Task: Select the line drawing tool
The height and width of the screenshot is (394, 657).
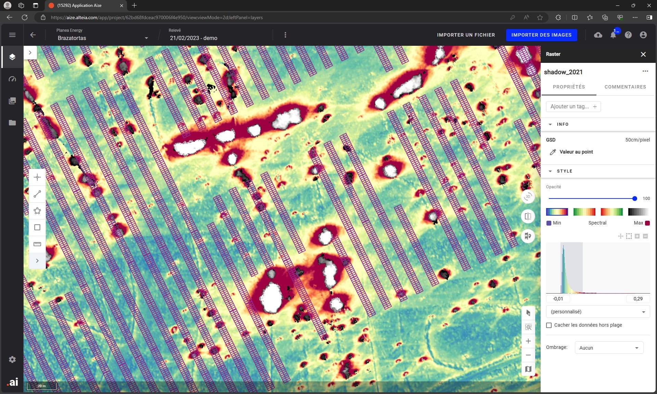Action: pos(37,194)
